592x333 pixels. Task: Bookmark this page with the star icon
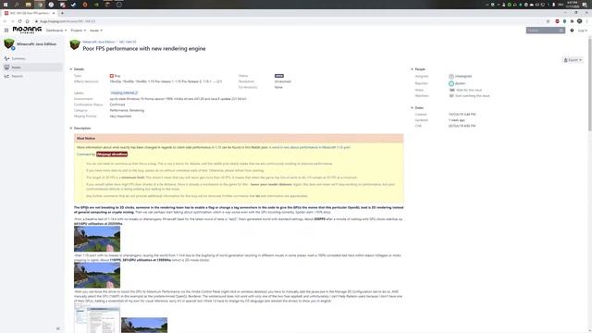[x=548, y=21]
